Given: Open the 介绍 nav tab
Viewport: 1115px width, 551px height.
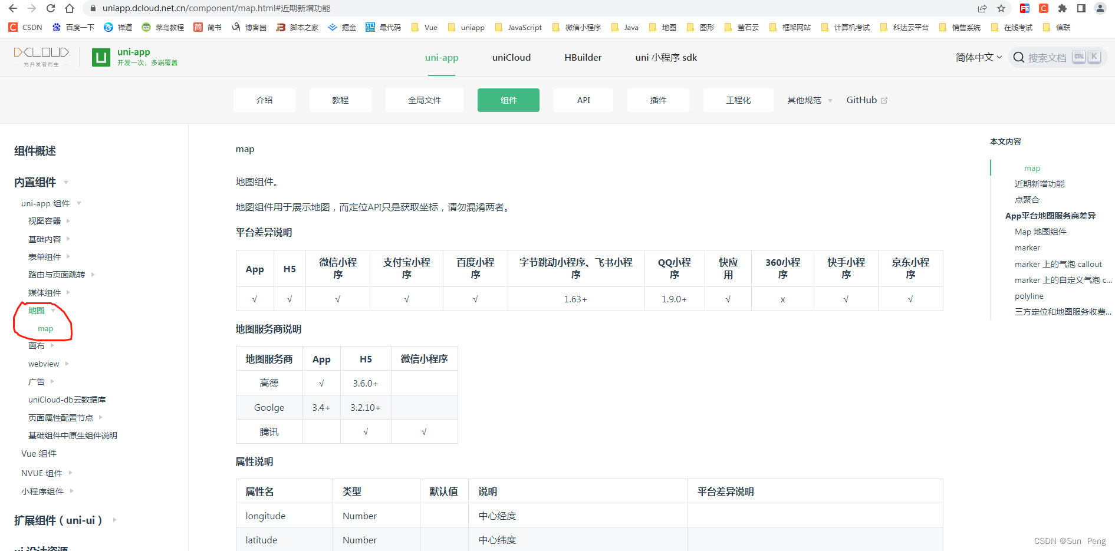Looking at the screenshot, I should point(264,100).
